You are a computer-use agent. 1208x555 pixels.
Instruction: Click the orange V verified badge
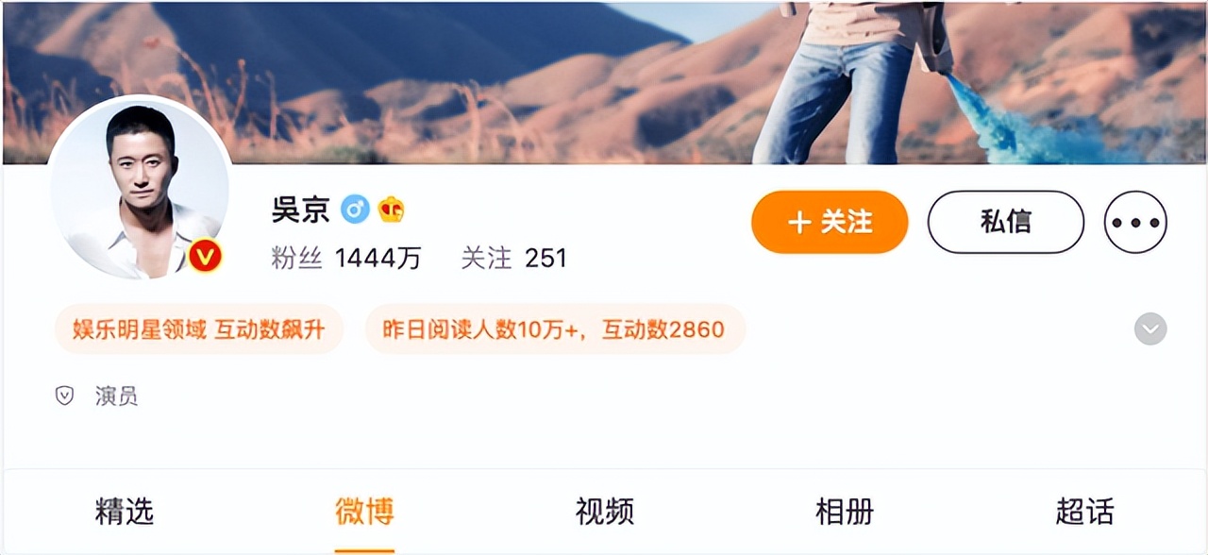click(x=205, y=256)
